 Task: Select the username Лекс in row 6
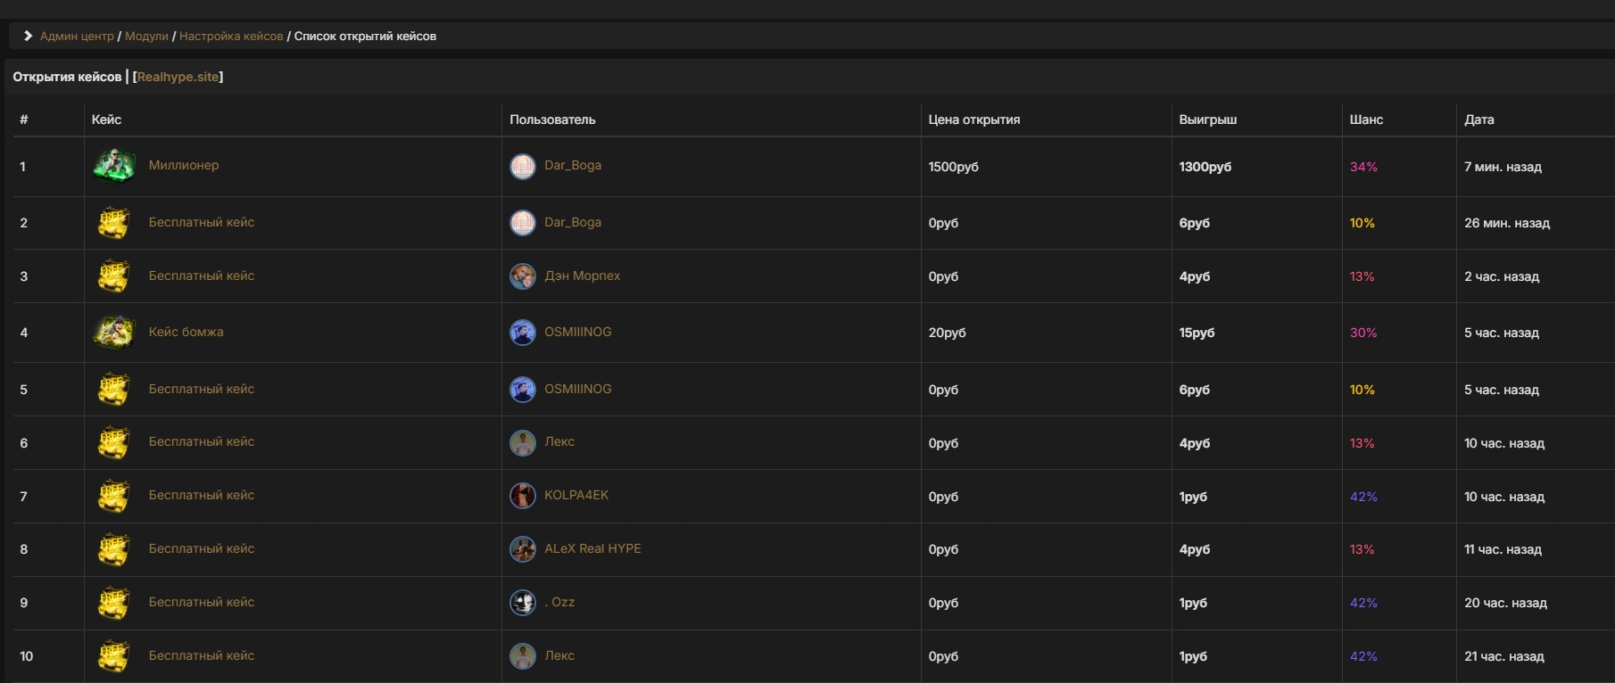(560, 442)
